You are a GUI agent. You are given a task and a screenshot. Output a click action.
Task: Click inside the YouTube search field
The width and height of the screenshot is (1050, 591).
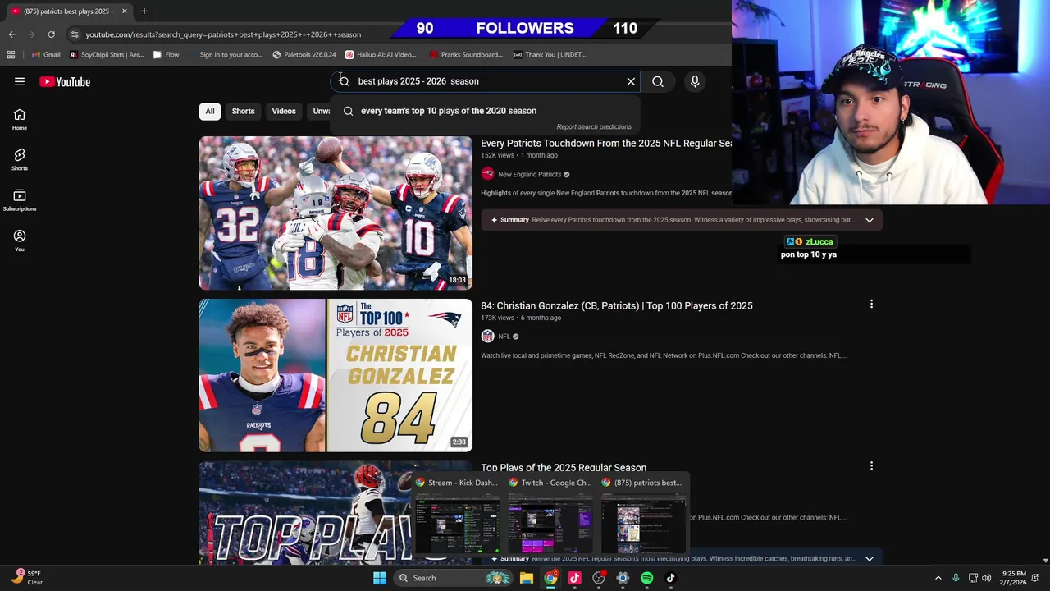tap(484, 81)
